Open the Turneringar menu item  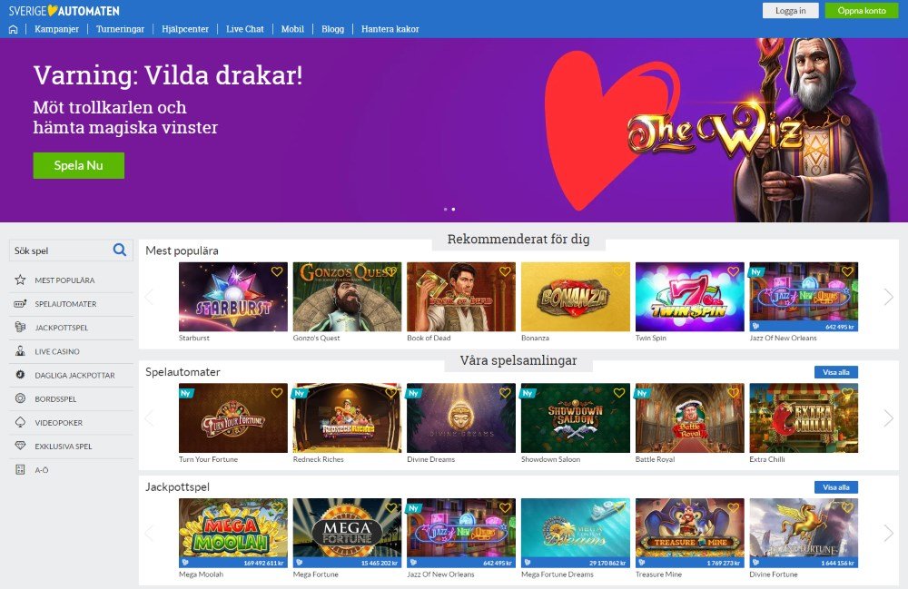(120, 29)
